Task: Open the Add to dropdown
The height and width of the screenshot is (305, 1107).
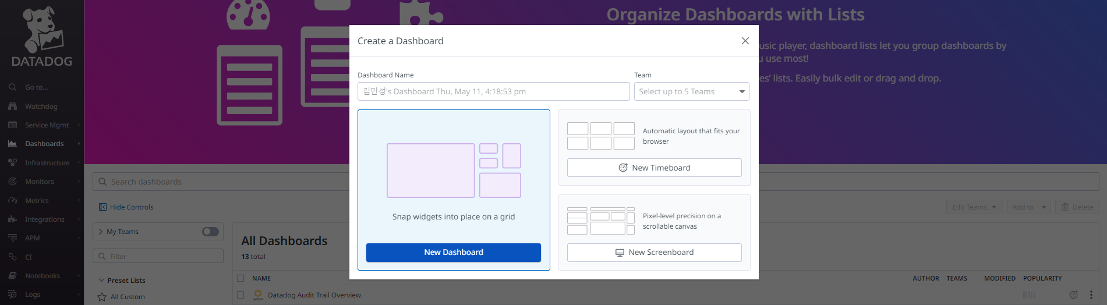Action: (x=1029, y=207)
